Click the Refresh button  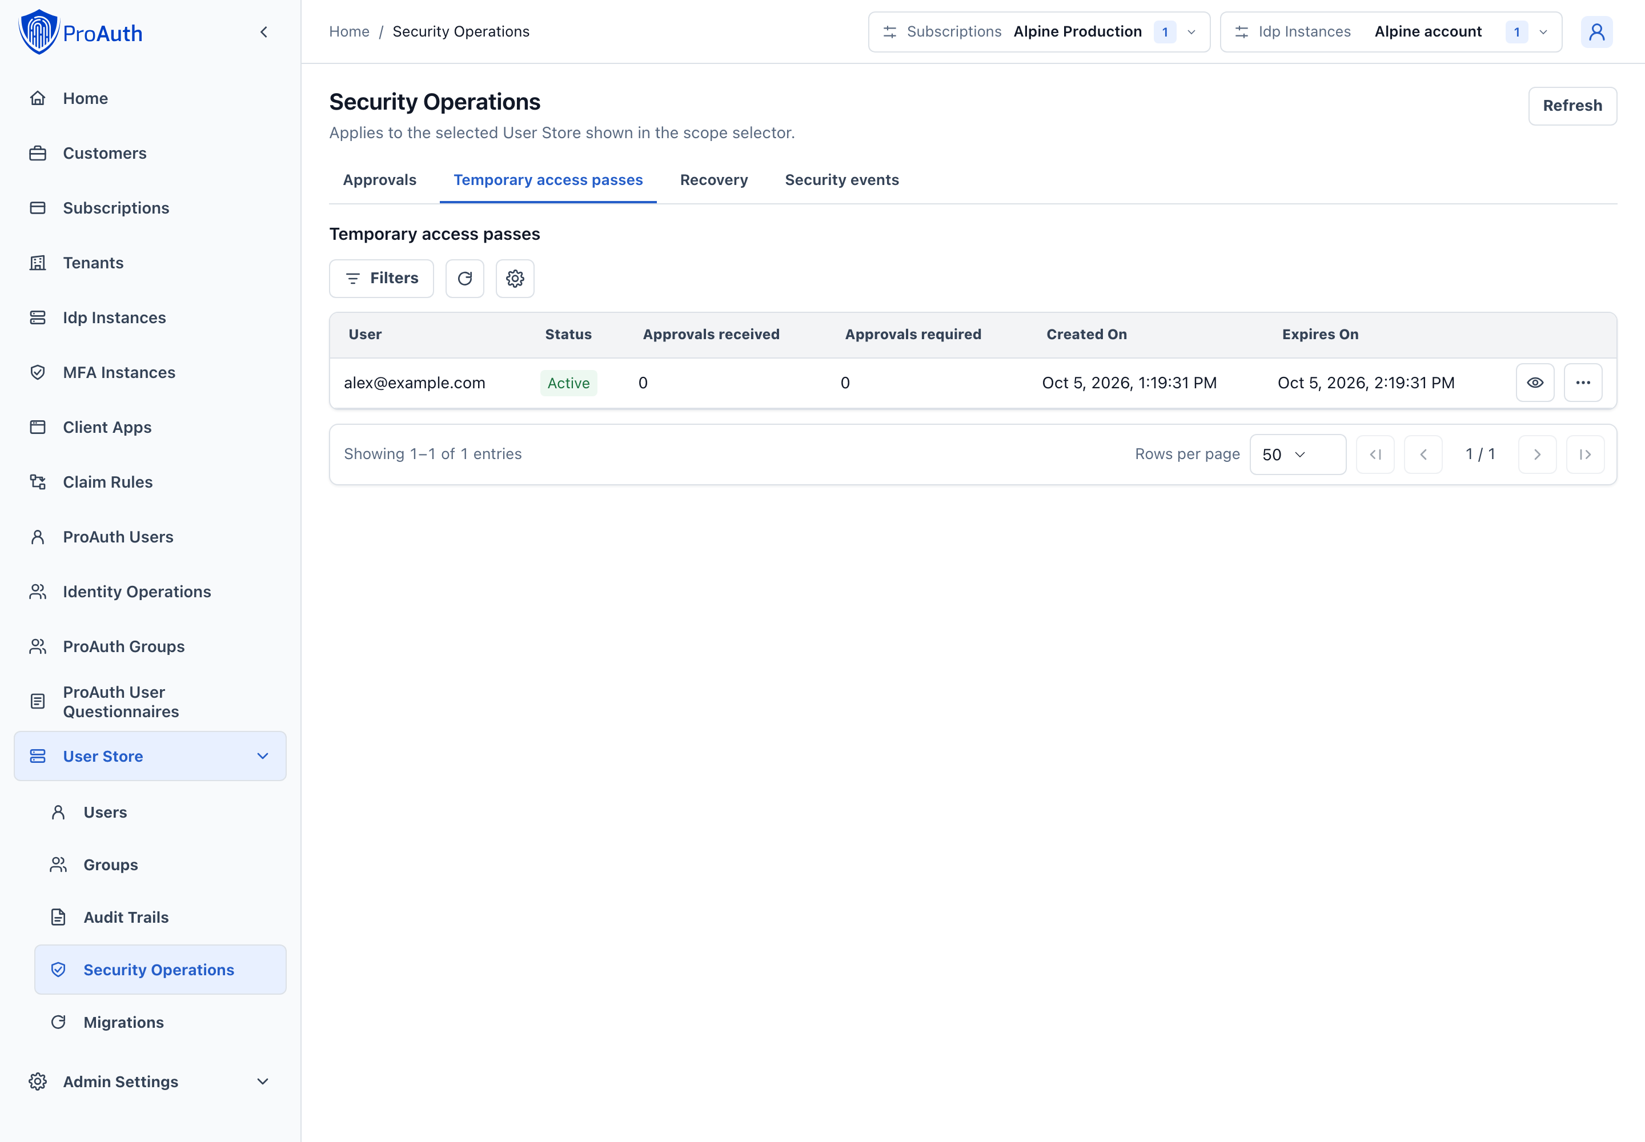tap(1572, 106)
